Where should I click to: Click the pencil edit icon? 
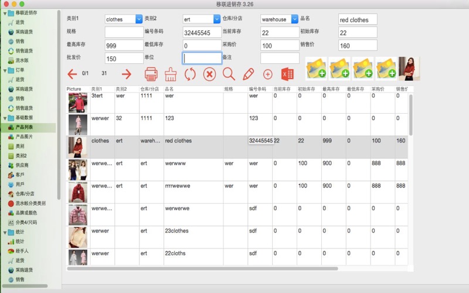[248, 74]
